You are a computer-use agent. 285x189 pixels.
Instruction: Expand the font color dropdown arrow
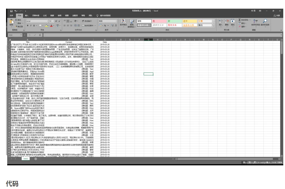tap(54, 26)
